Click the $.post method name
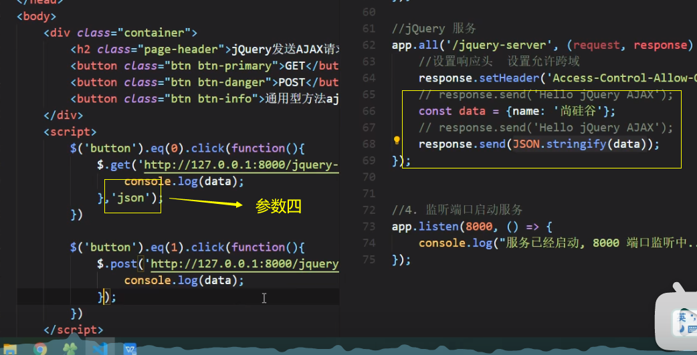 124,264
